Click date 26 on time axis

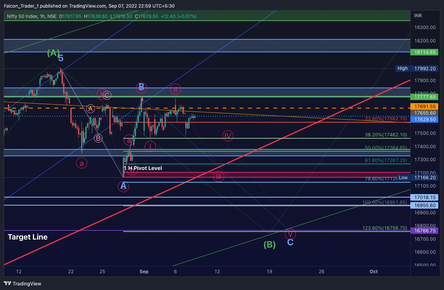pyautogui.click(x=322, y=272)
